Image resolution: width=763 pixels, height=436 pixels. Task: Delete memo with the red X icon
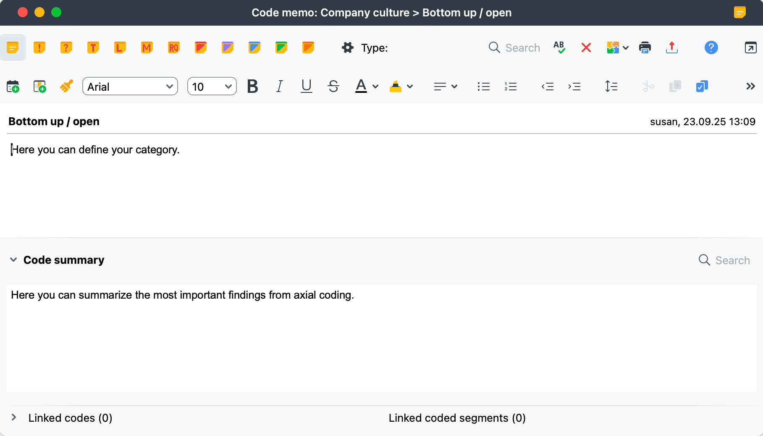586,47
